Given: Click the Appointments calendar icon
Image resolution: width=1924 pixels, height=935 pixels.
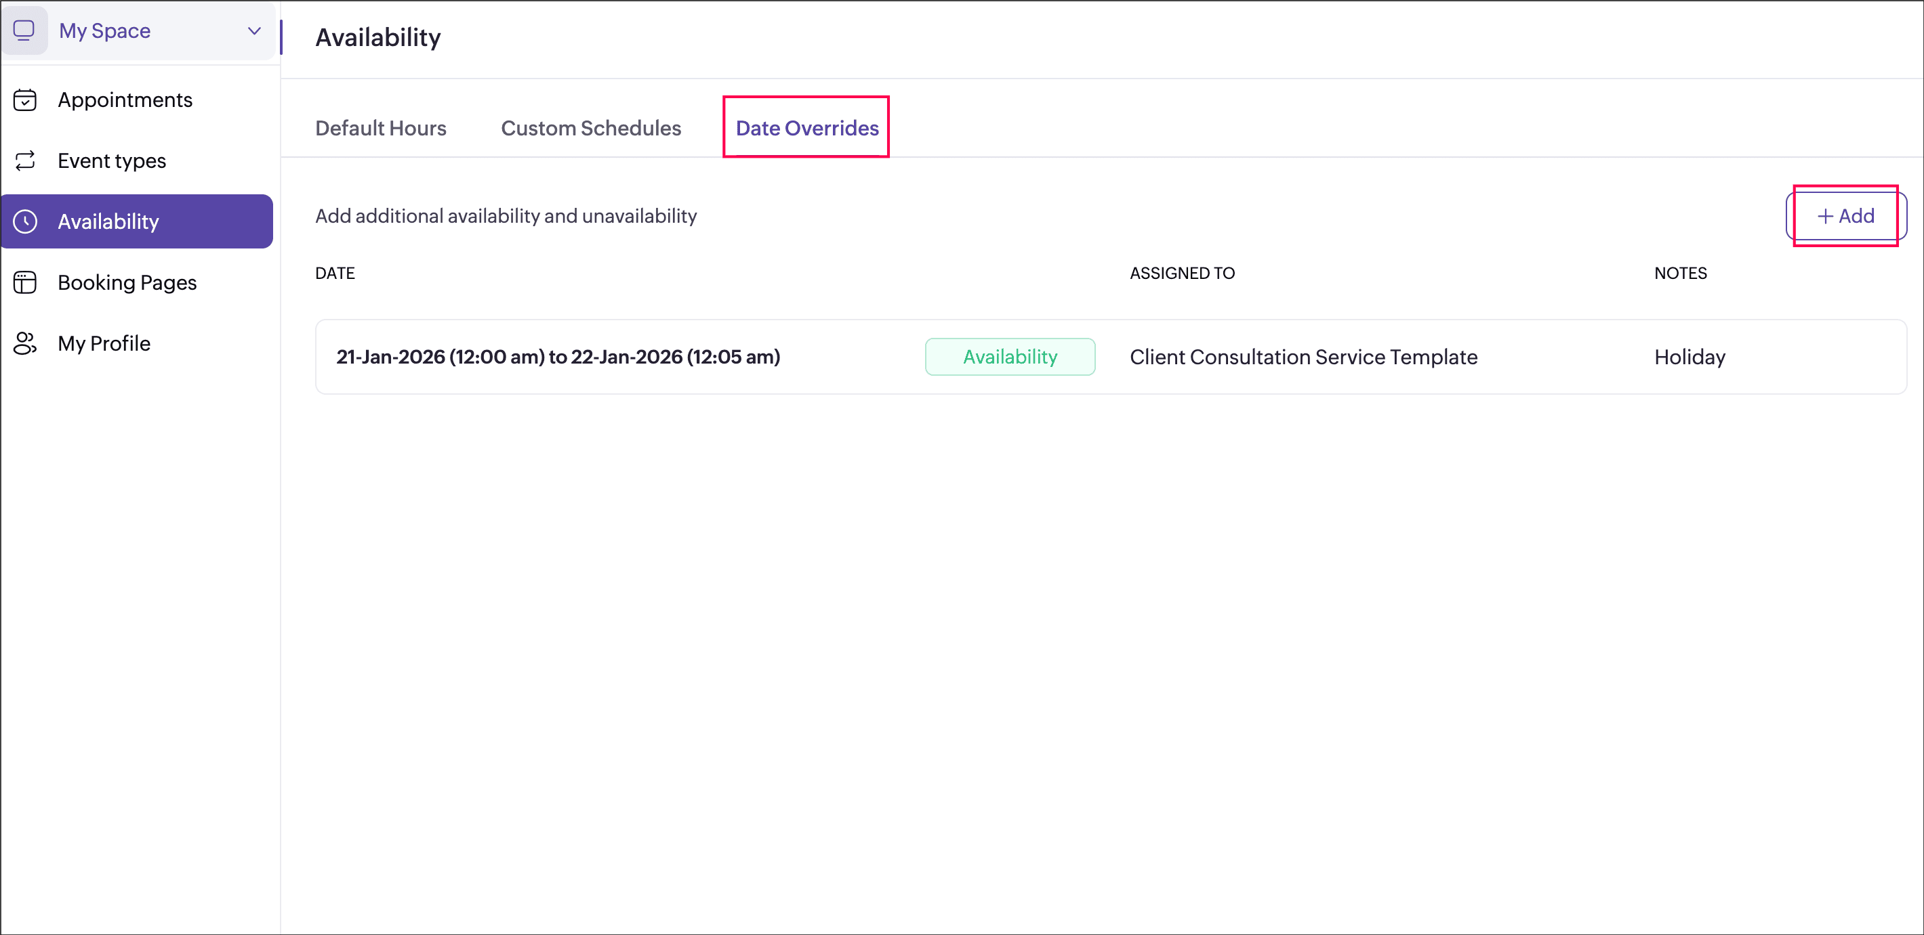Looking at the screenshot, I should pos(24,100).
